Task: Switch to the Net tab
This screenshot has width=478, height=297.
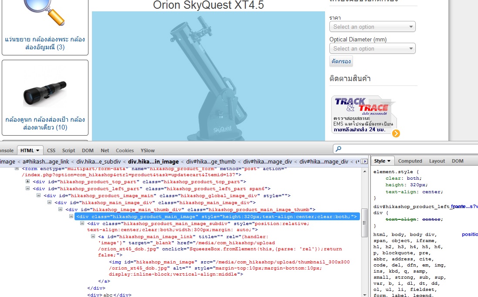Action: [x=105, y=150]
